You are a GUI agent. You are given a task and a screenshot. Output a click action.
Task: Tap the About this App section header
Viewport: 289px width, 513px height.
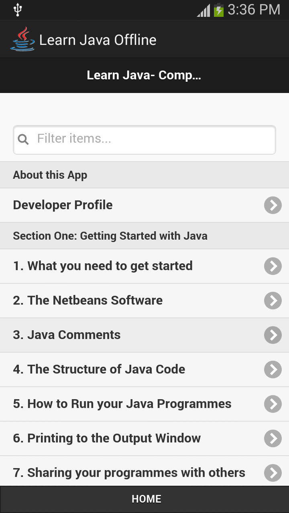pos(144,175)
